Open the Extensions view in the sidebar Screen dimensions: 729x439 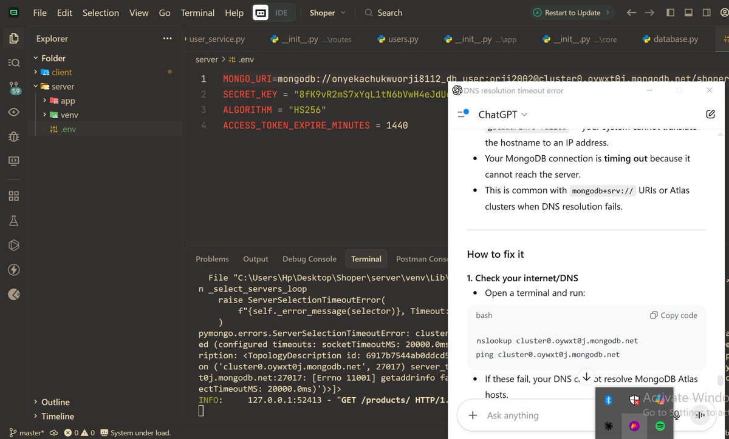click(x=13, y=196)
